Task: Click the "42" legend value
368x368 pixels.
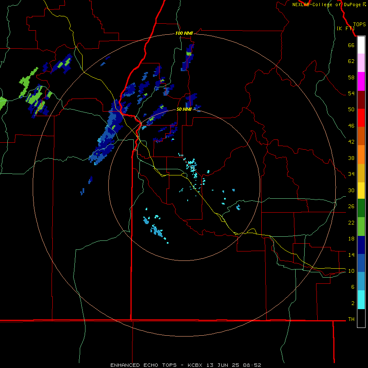Action: [351, 142]
